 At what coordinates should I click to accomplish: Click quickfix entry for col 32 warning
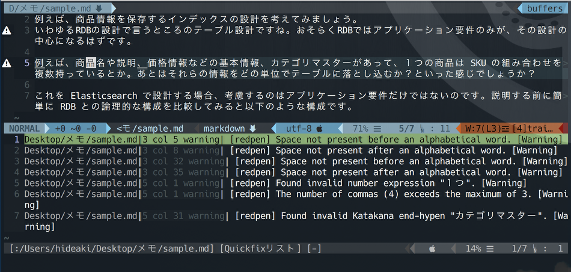[293, 161]
